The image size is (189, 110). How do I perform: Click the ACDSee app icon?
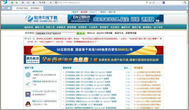(x=28, y=94)
